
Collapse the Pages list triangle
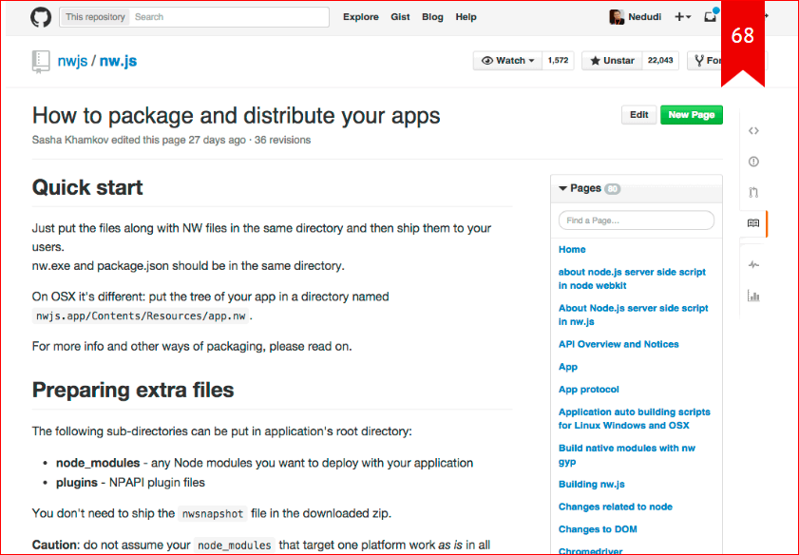click(x=562, y=188)
